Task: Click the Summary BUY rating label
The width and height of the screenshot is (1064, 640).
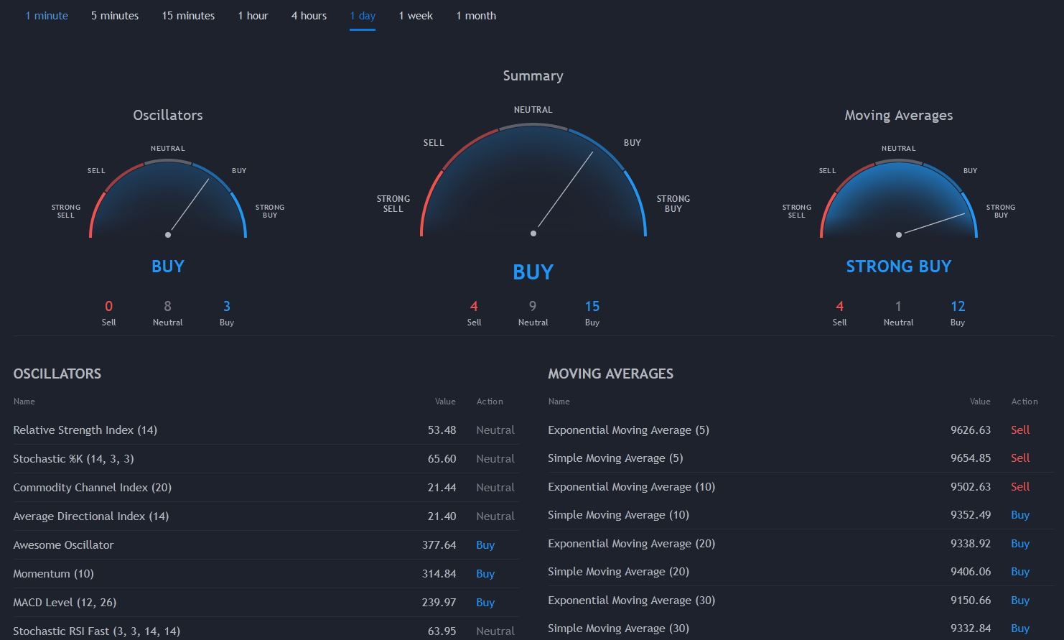Action: [x=533, y=272]
